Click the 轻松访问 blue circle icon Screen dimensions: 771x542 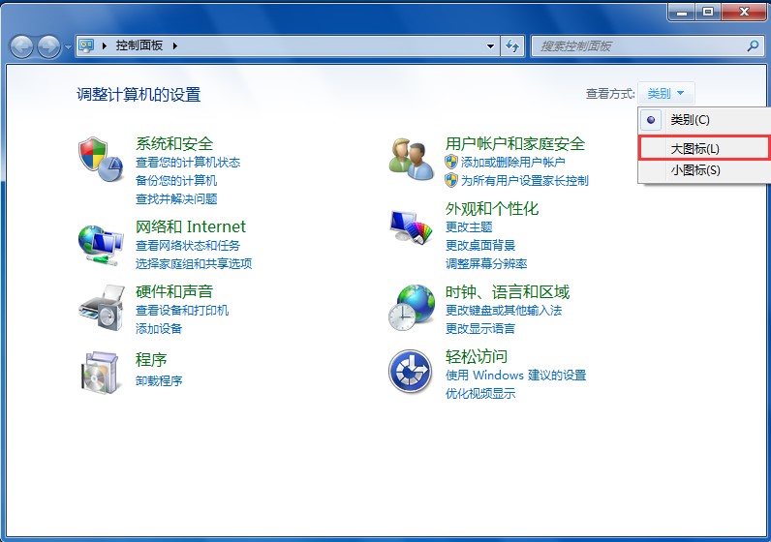click(x=410, y=372)
